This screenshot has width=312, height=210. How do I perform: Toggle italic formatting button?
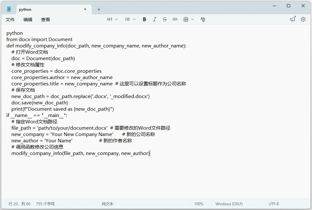(x=155, y=19)
